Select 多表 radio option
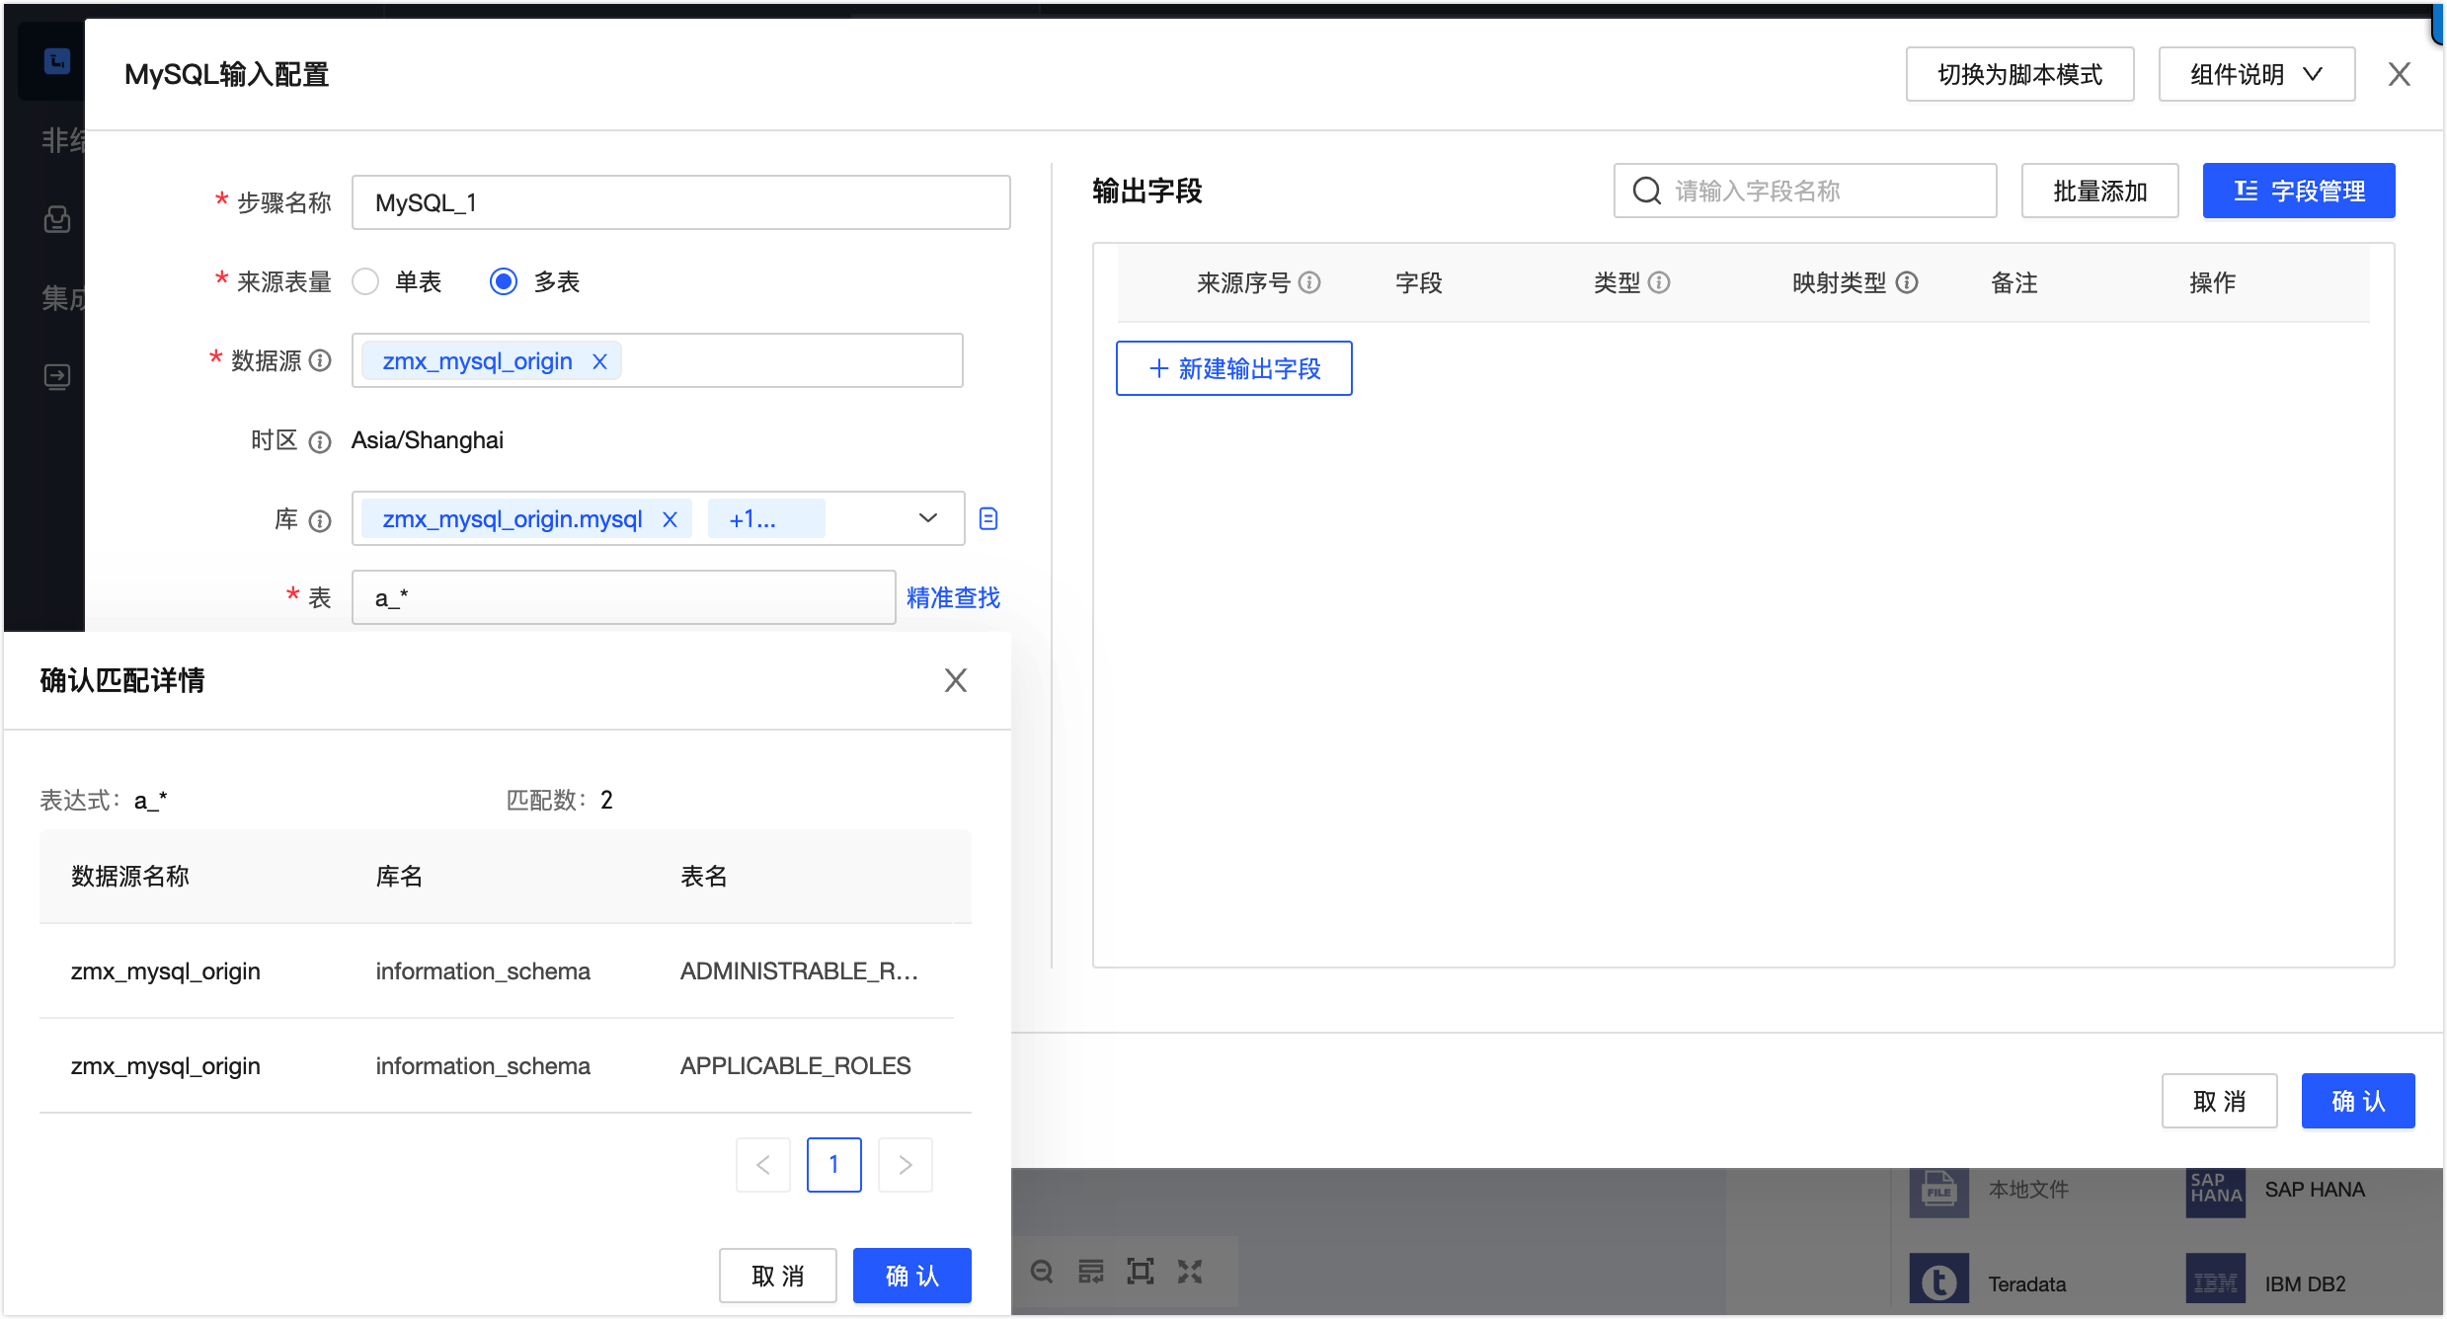This screenshot has width=2447, height=1319. pyautogui.click(x=504, y=282)
